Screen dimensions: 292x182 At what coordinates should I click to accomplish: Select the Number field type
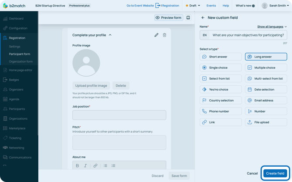click(x=266, y=111)
